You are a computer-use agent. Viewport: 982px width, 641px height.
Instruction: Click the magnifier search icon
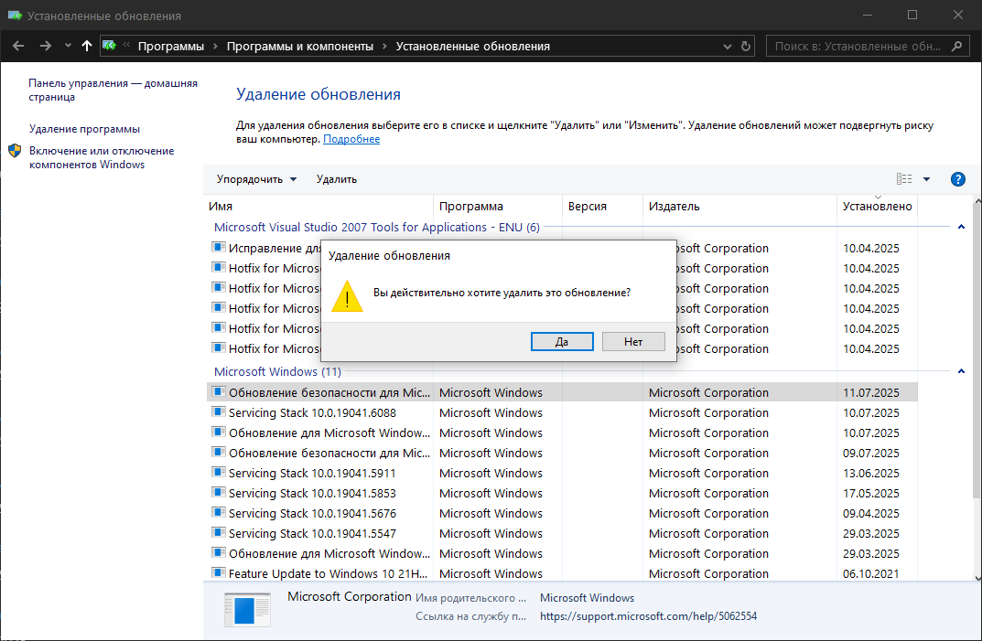pos(956,47)
